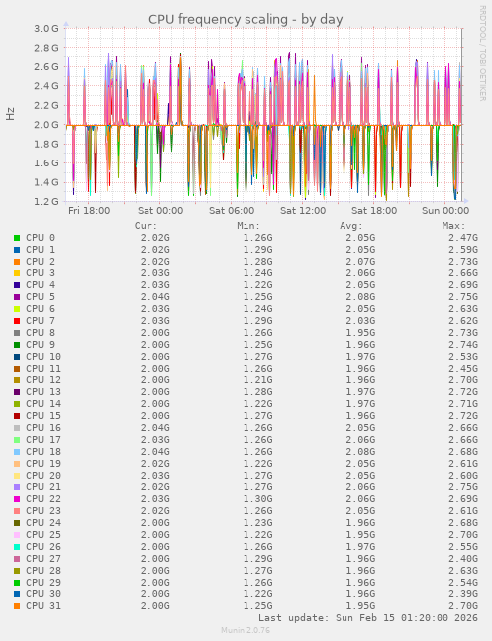The height and width of the screenshot is (641, 492).
Task: Click the 'CPU 27' legend label
Action: pyautogui.click(x=44, y=559)
